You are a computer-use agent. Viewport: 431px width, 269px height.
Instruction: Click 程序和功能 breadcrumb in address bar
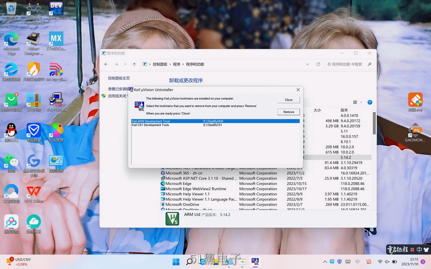click(195, 64)
